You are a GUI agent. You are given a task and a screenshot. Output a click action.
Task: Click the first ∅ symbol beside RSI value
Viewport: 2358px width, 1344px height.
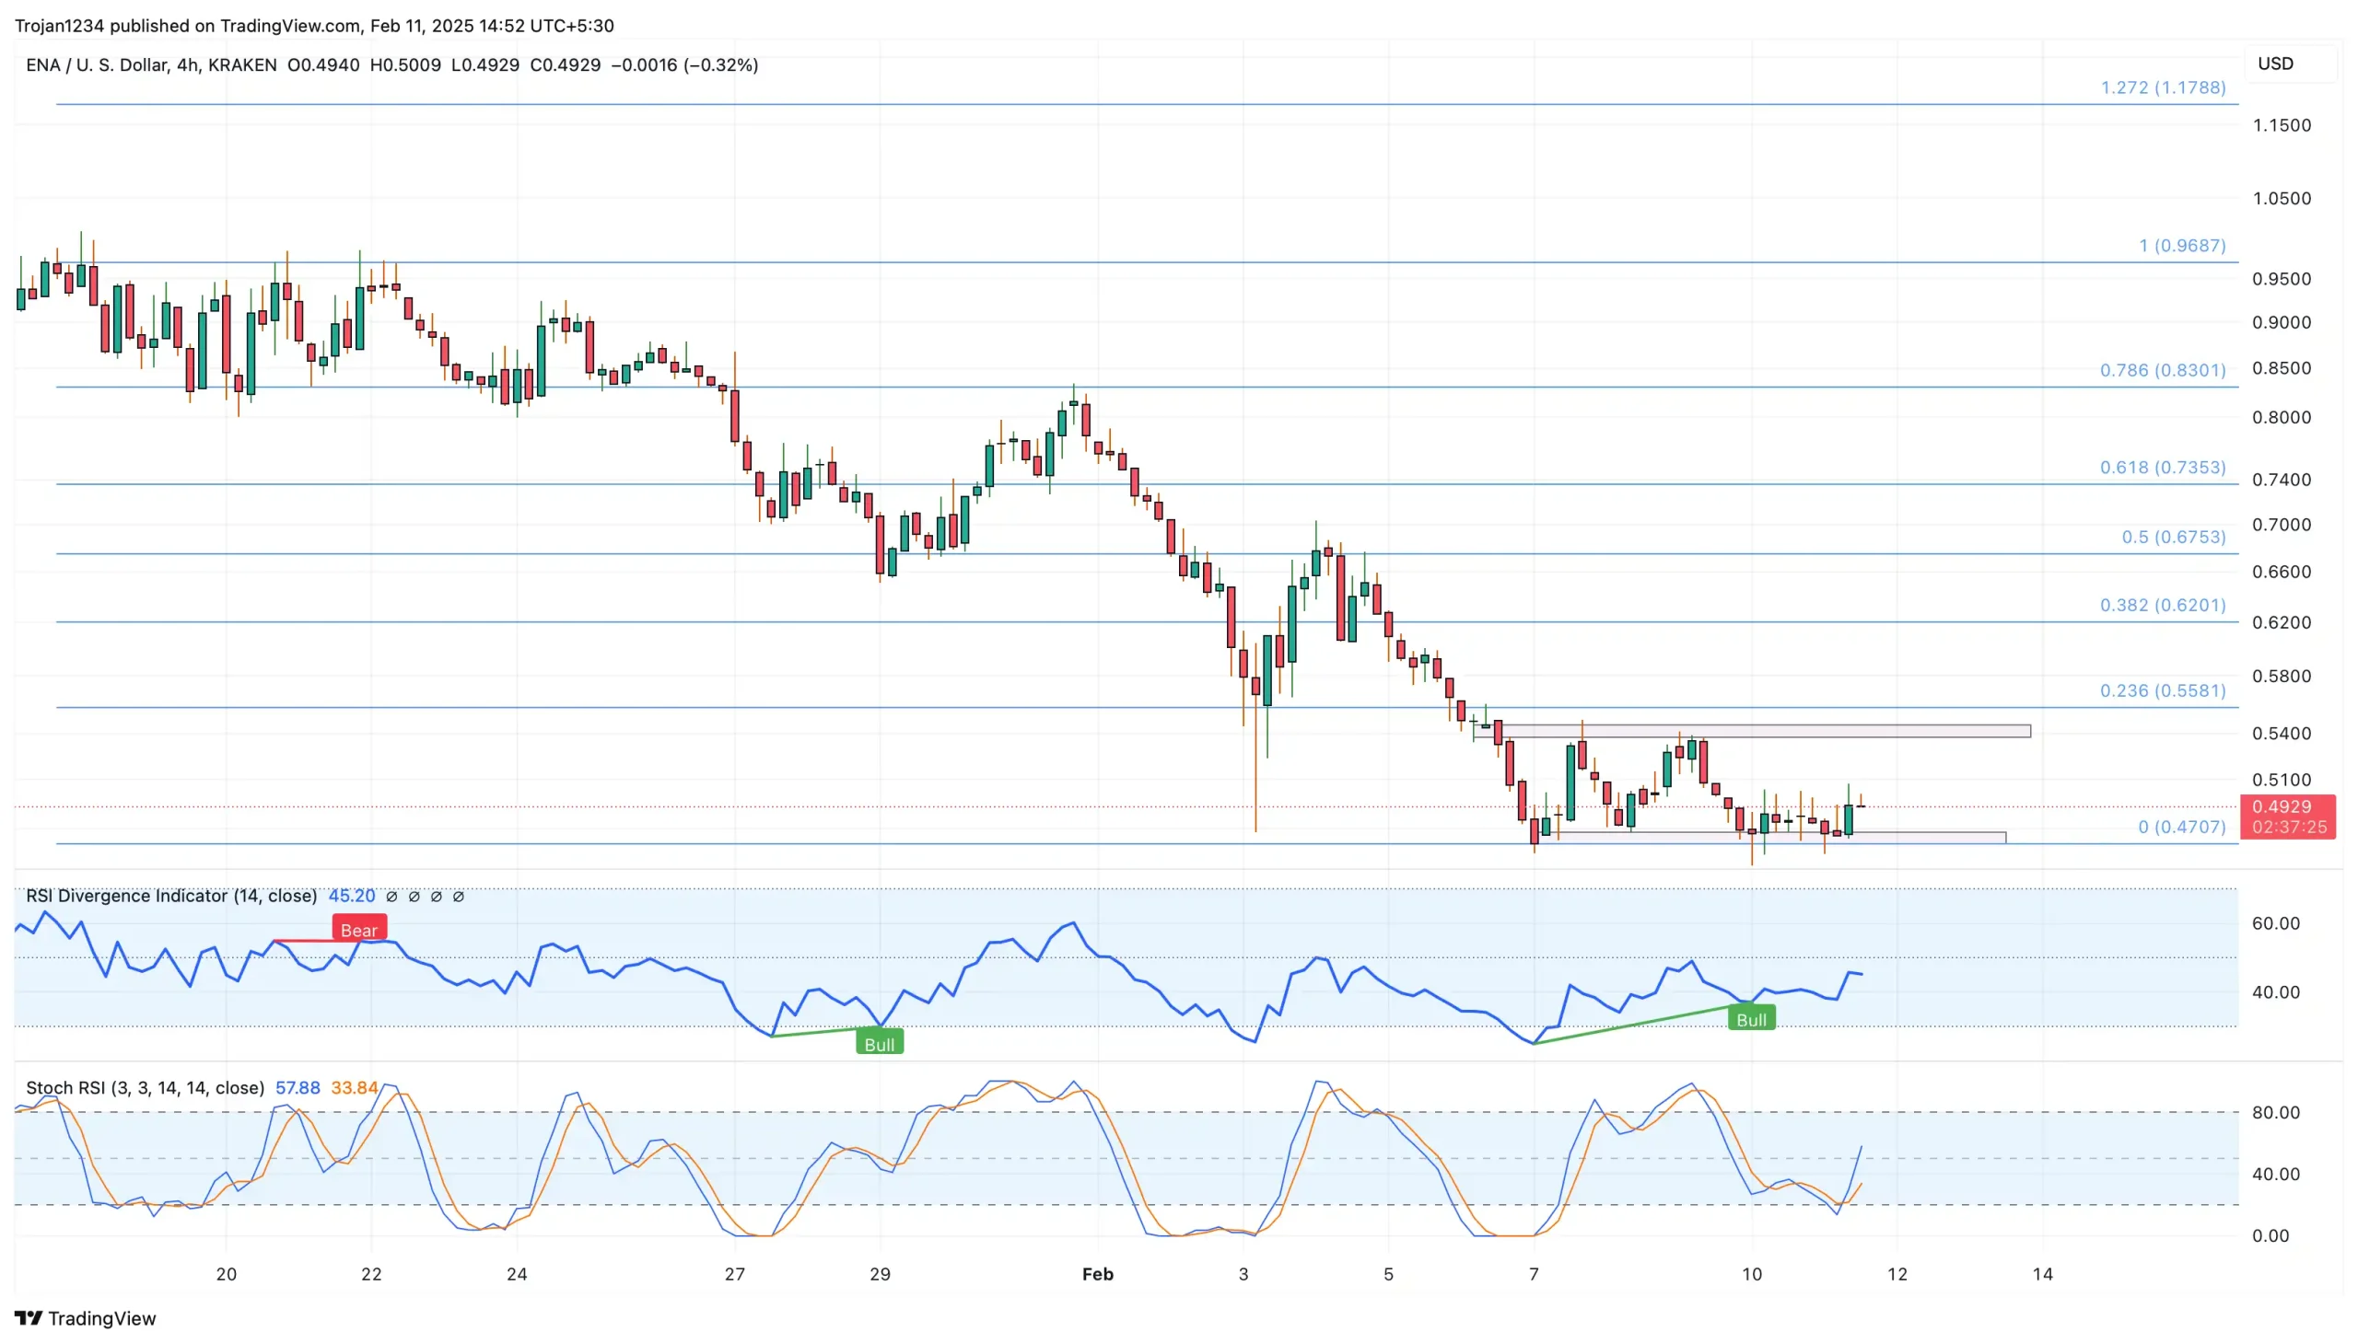391,897
